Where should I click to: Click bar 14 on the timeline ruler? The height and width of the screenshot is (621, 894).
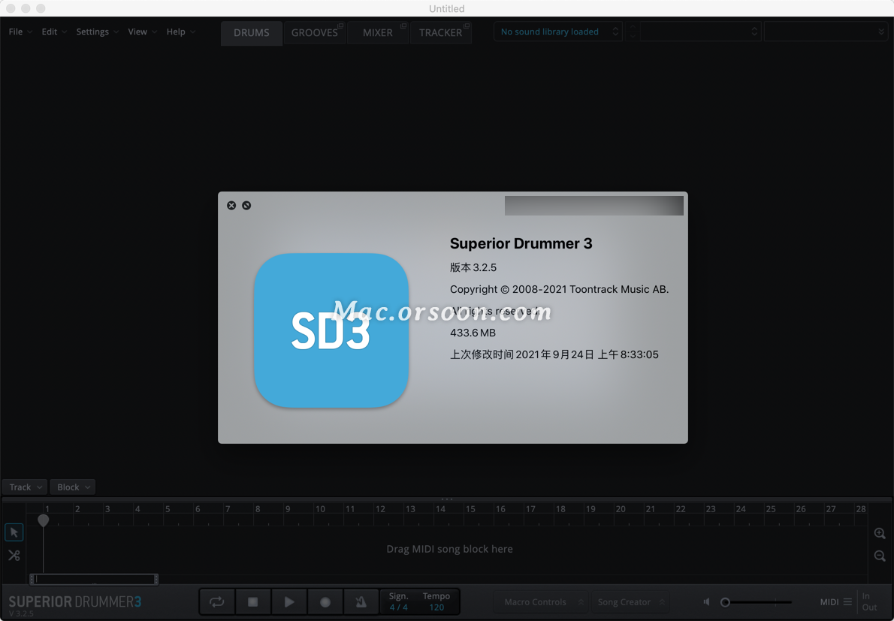pyautogui.click(x=441, y=509)
